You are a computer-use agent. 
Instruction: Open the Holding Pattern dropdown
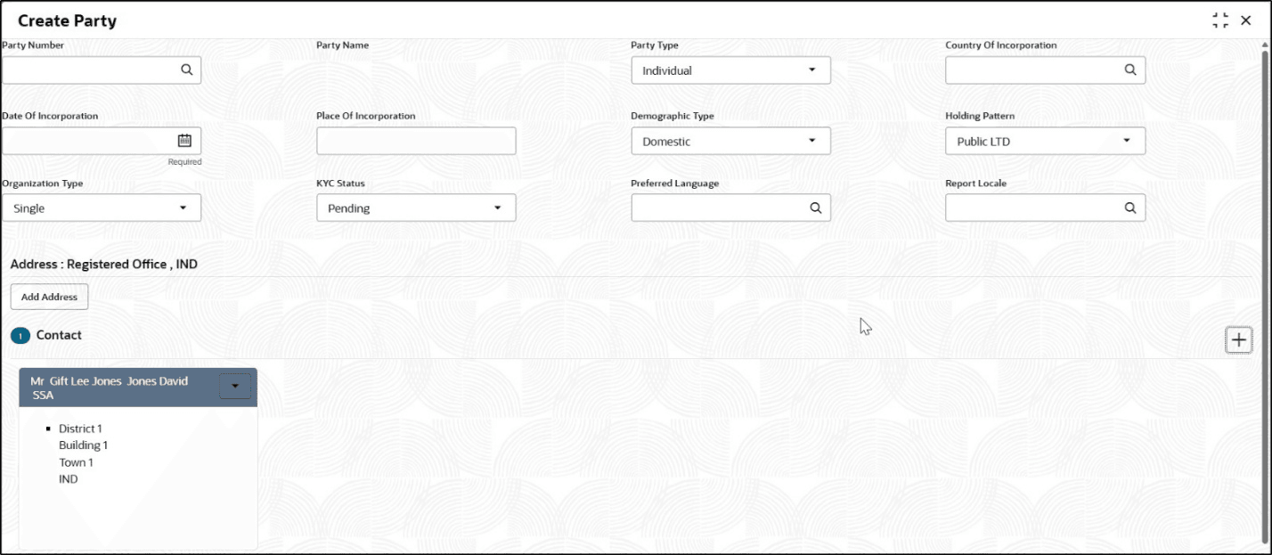(1045, 141)
